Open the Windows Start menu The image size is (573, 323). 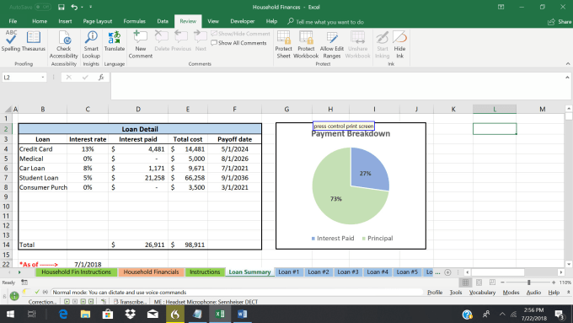[10, 315]
